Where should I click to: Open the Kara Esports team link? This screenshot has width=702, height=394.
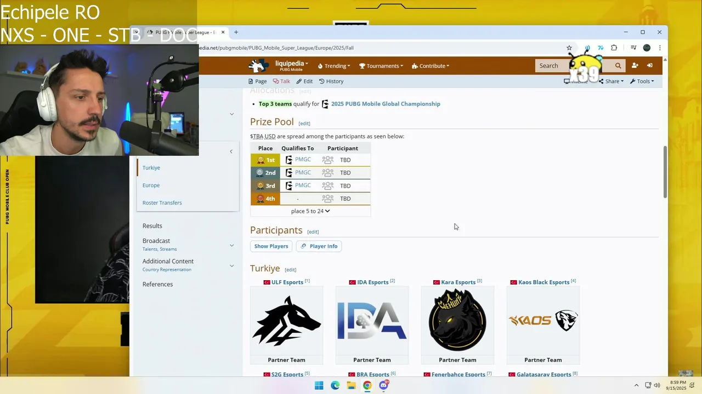tap(458, 282)
